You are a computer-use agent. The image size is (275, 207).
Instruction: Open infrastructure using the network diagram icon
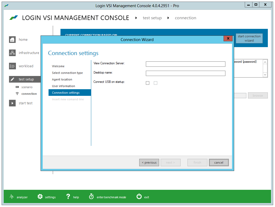point(12,53)
